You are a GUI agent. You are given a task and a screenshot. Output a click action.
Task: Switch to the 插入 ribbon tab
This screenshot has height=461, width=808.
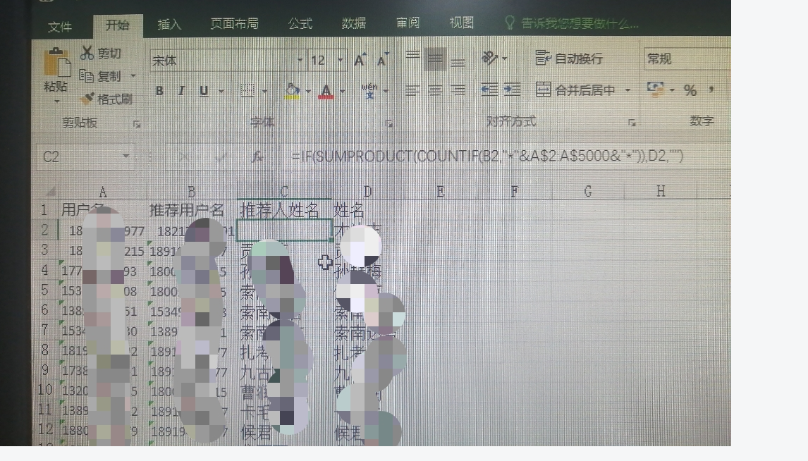(x=170, y=23)
